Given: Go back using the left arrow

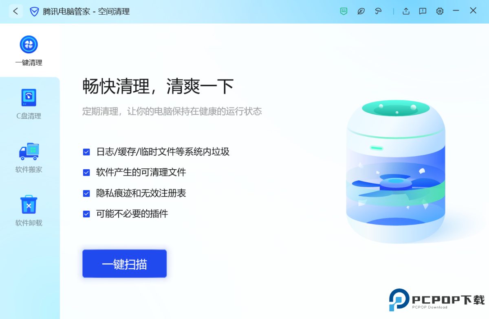Looking at the screenshot, I should [15, 11].
